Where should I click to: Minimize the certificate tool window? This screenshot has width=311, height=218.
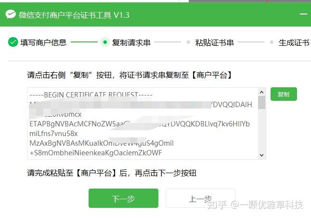pyautogui.click(x=303, y=14)
